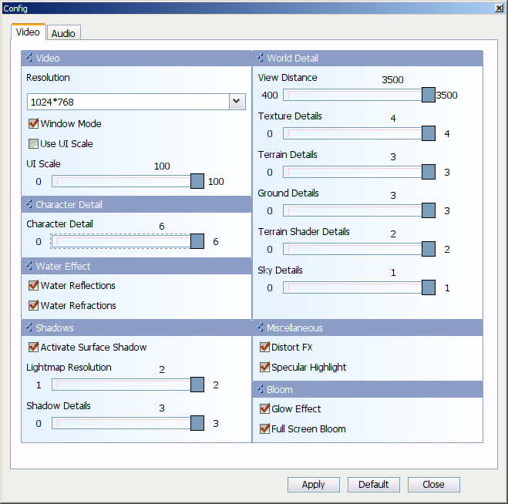Toggle Activate Surface Shadow checkbox
This screenshot has height=504, width=508.
(x=33, y=347)
